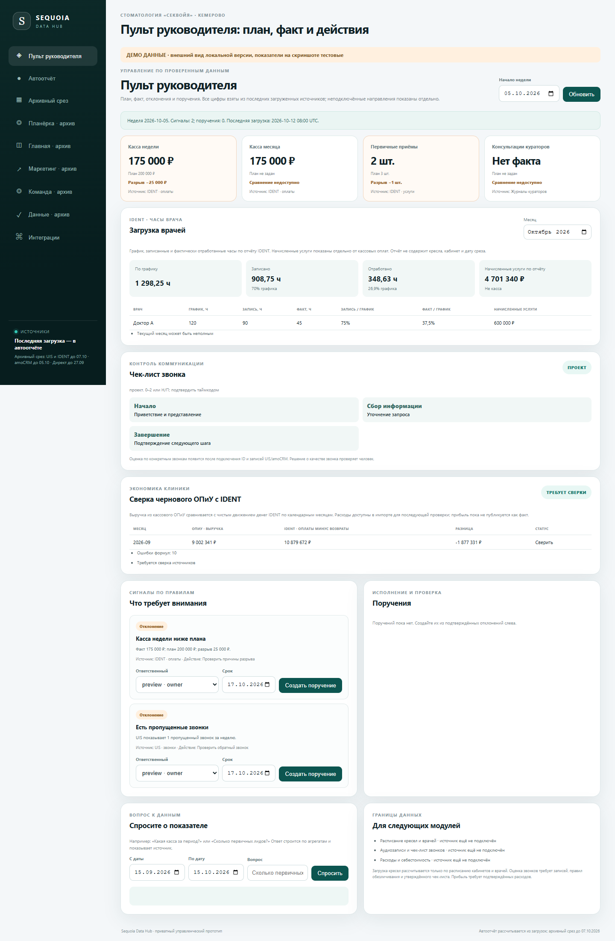Click the dot icon beside Автоотчёт
The image size is (615, 941).
(x=19, y=78)
